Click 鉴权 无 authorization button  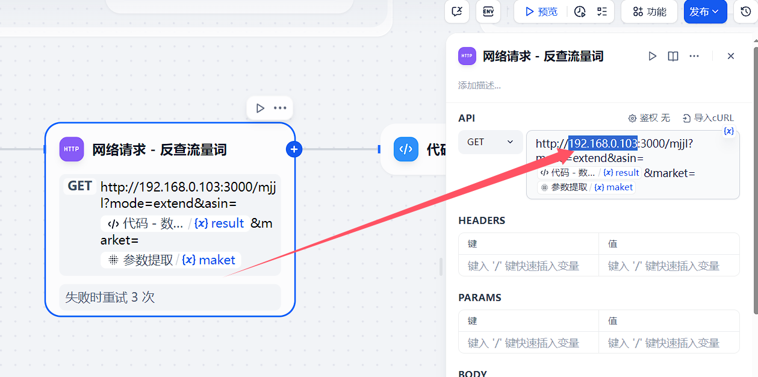(x=649, y=118)
